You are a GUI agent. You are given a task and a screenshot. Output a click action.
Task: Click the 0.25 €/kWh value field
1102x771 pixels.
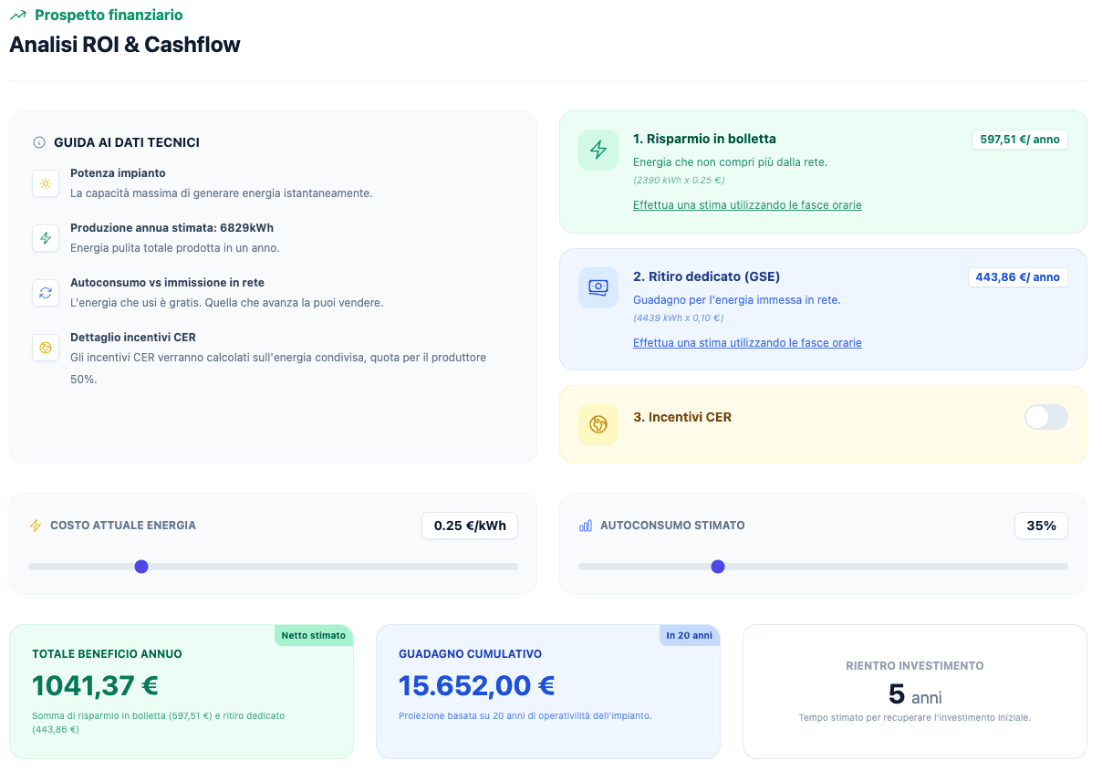point(470,526)
